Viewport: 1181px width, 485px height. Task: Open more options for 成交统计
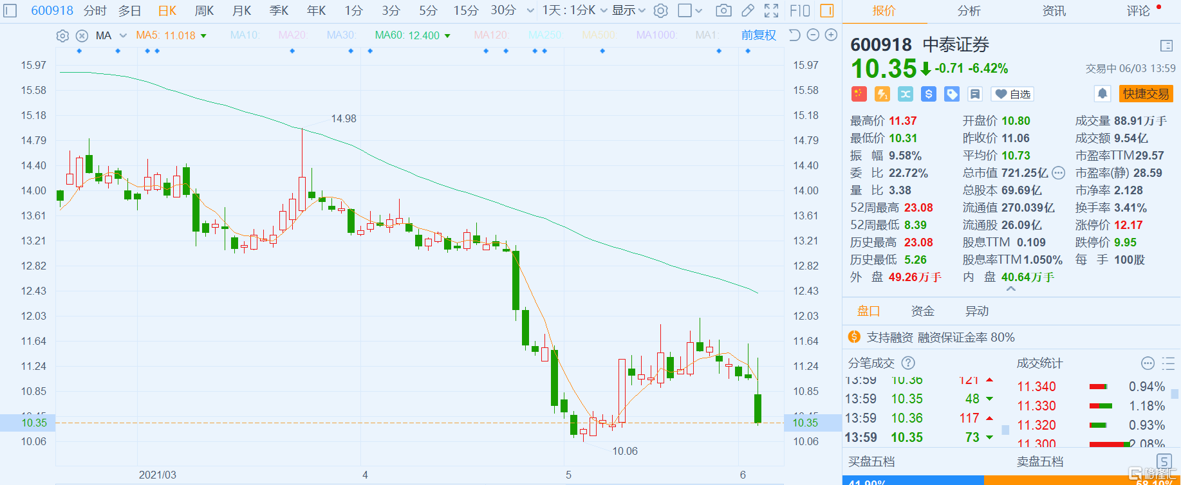[x=1148, y=363]
